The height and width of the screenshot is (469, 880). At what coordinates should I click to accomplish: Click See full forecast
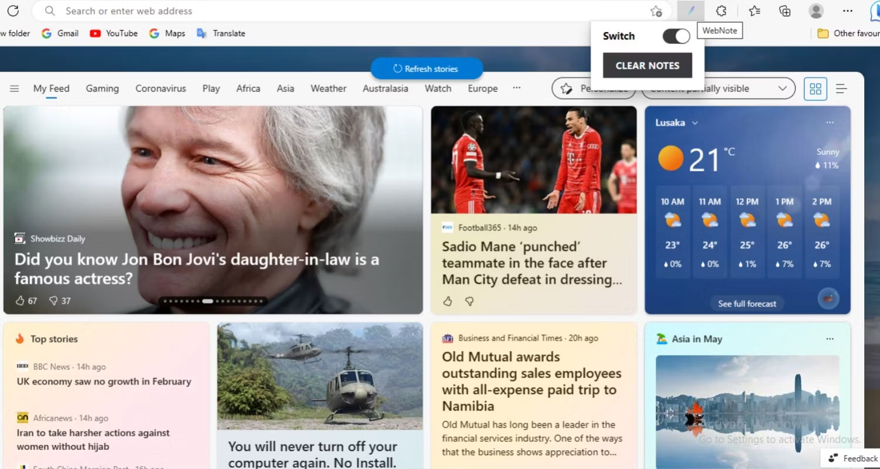click(747, 304)
